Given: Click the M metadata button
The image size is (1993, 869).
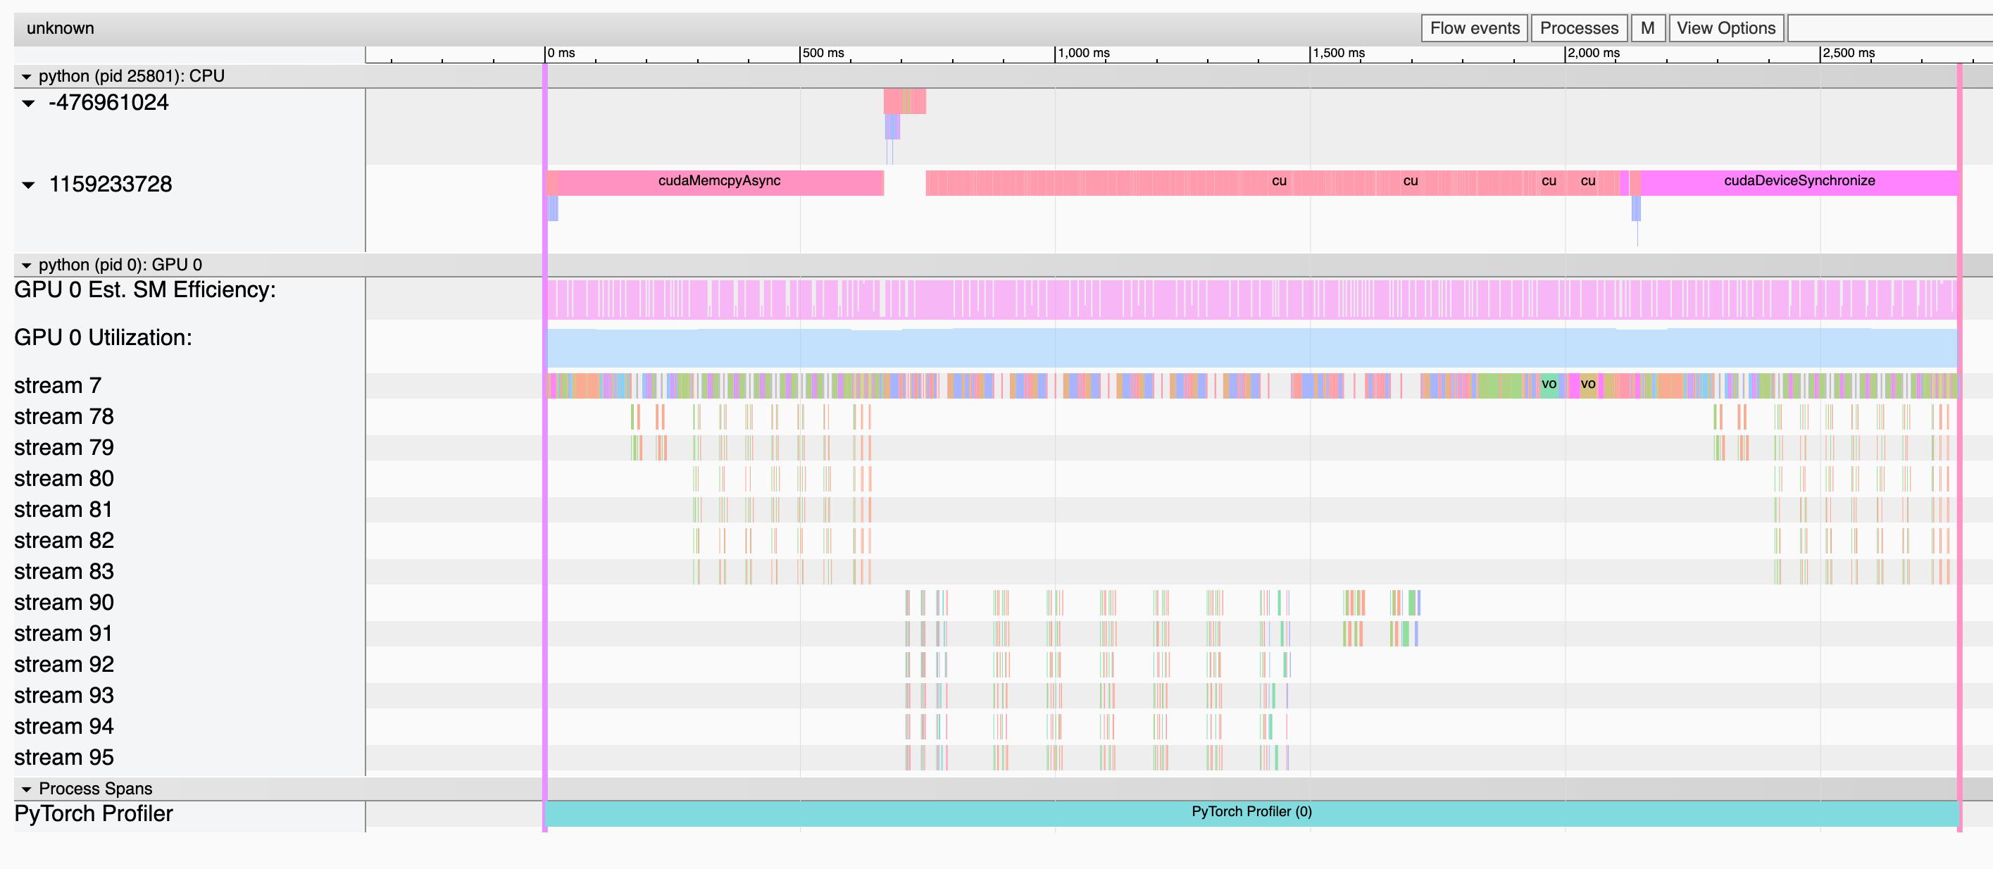Looking at the screenshot, I should [x=1647, y=29].
